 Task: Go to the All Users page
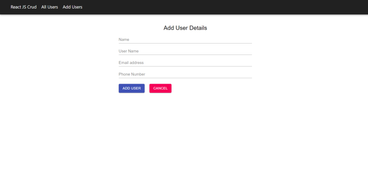(x=49, y=7)
